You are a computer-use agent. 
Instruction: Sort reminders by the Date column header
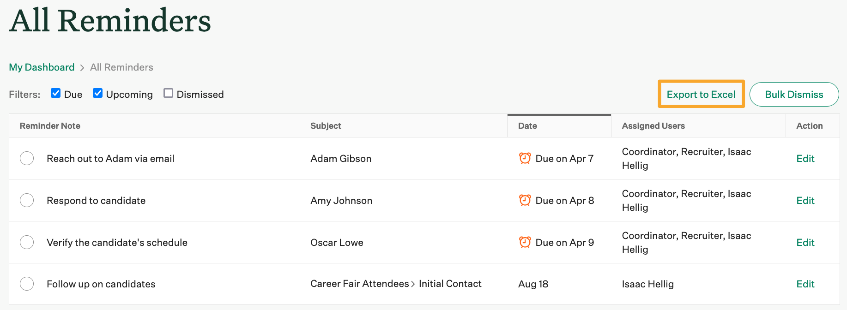coord(527,126)
